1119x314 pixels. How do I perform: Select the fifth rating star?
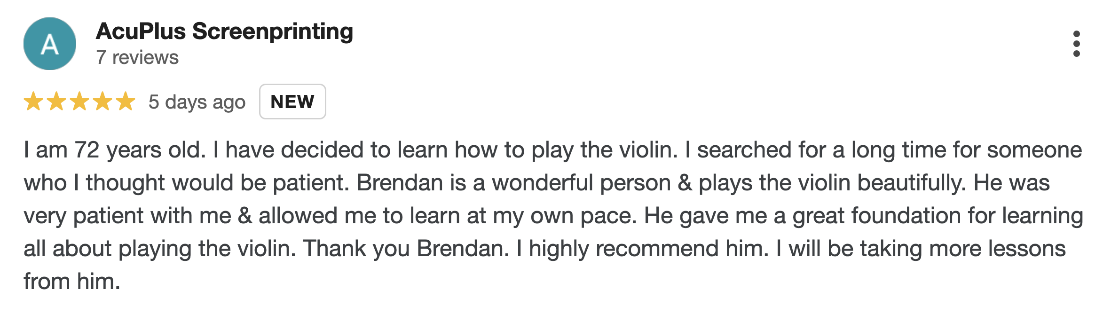pos(126,102)
